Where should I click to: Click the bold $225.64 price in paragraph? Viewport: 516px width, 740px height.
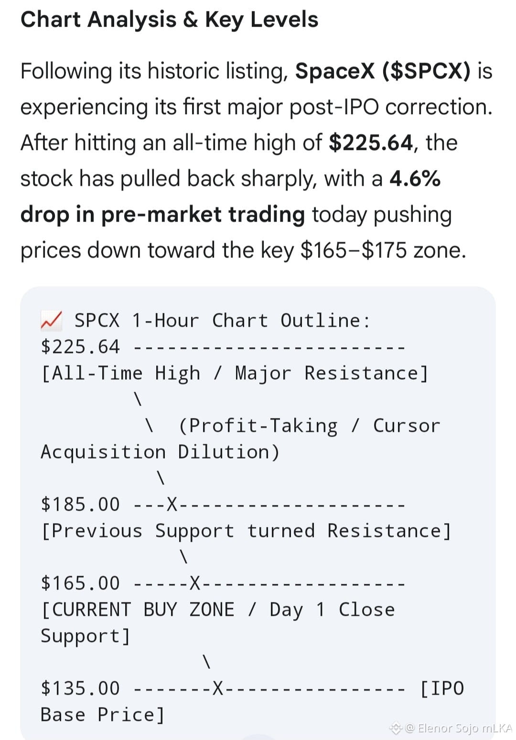click(x=371, y=142)
